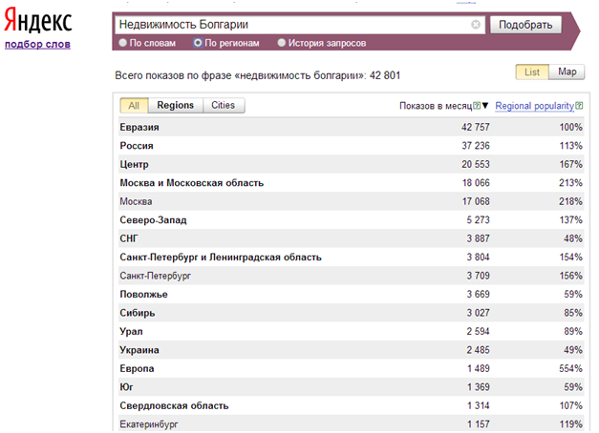The image size is (599, 433).
Task: Select the Поволжье row
Action: click(351, 294)
